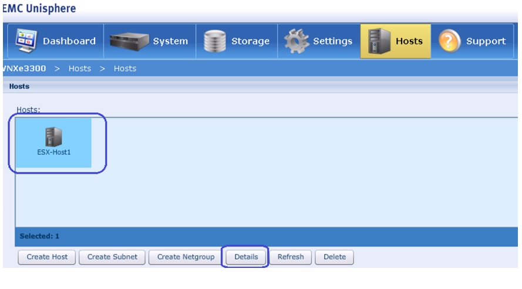Click the EMC Unisphere title text

[x=39, y=8]
